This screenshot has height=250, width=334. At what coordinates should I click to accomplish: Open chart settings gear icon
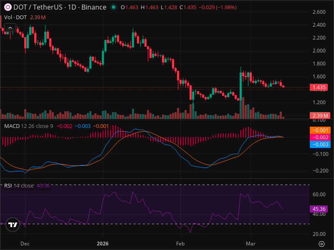321,244
